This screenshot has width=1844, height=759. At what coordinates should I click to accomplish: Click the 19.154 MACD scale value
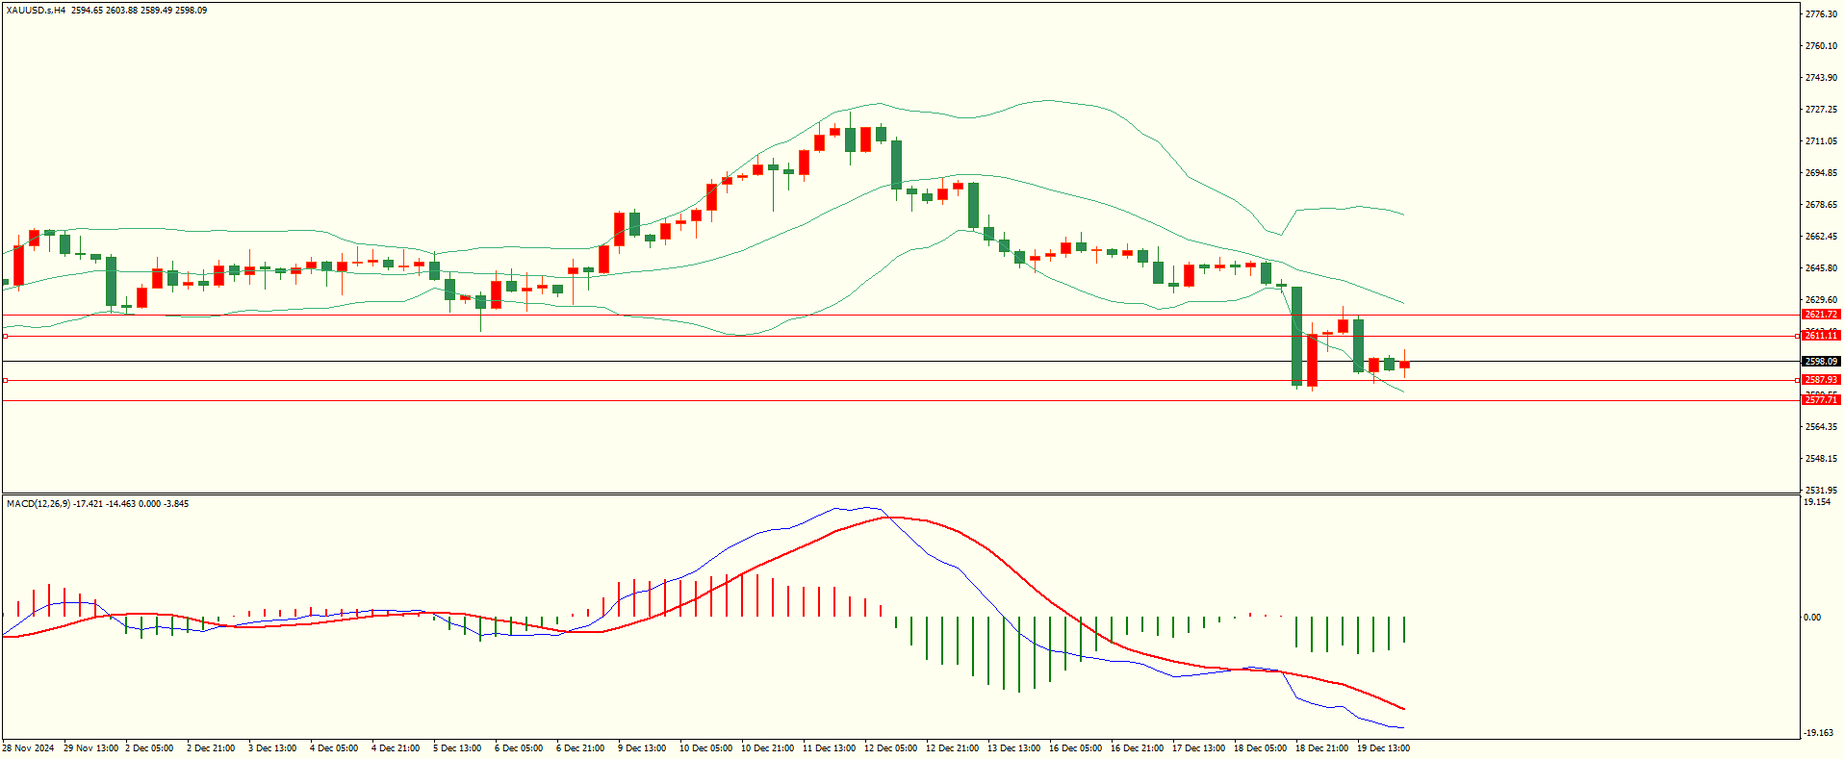[1817, 502]
